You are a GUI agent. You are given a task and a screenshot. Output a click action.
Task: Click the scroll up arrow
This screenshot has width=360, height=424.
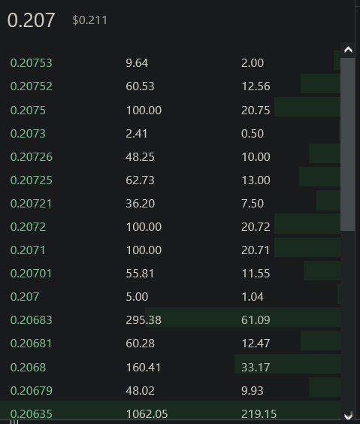click(348, 50)
